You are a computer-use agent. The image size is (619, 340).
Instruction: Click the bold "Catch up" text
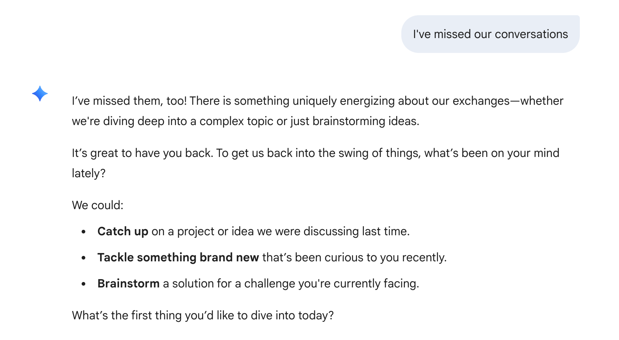[123, 231]
